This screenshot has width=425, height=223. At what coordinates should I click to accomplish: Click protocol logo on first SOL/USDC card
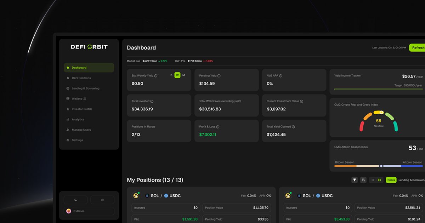[x=136, y=196]
